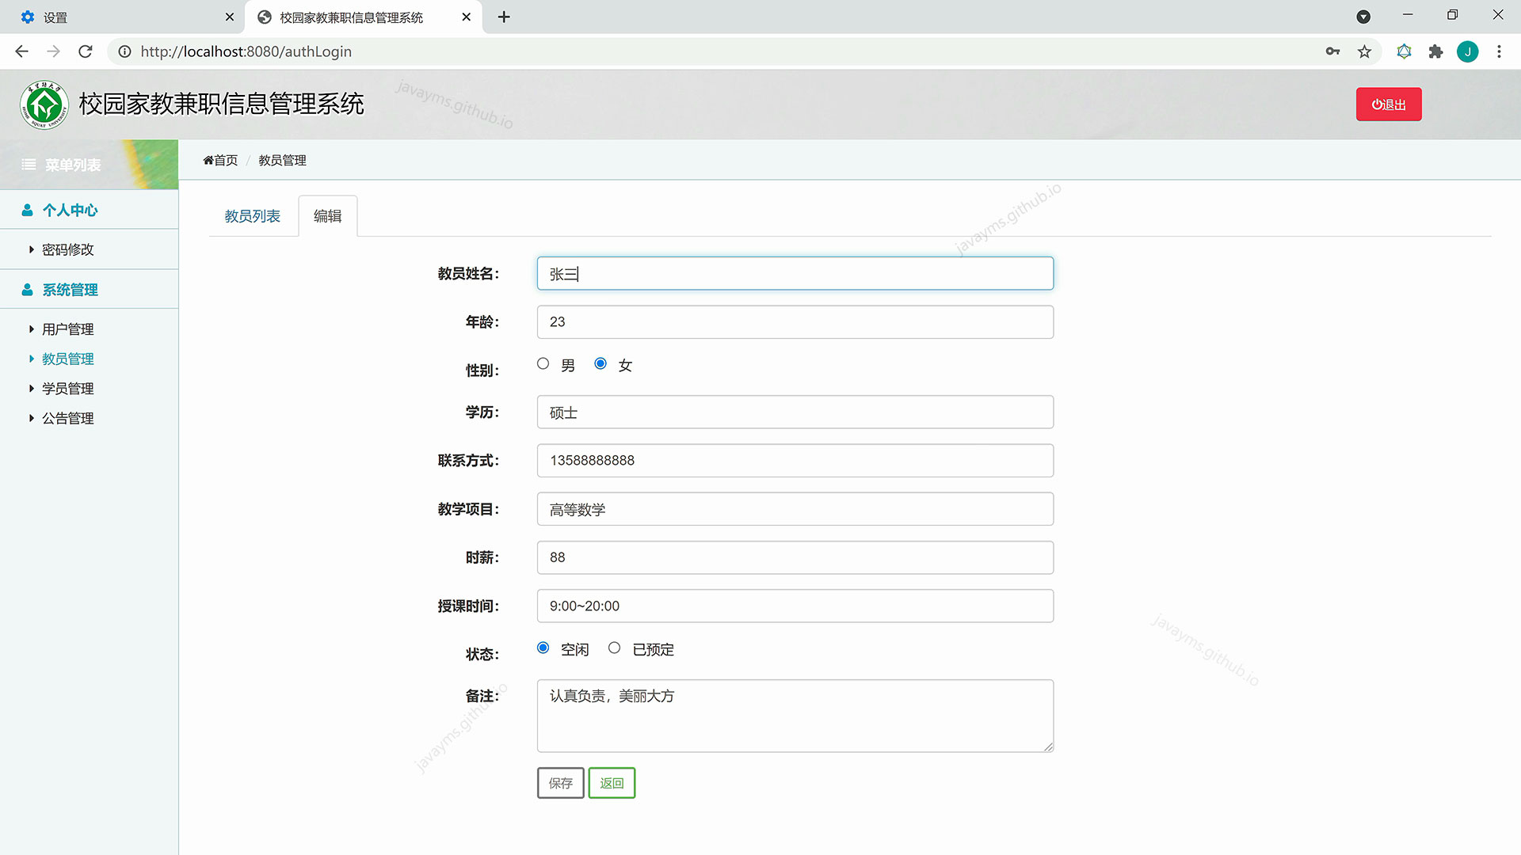
Task: Select the 男 gender radio button
Action: pos(543,363)
